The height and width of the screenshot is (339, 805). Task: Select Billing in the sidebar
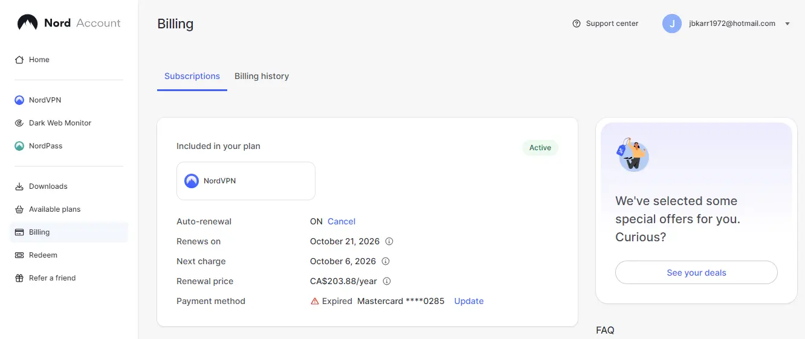click(69, 232)
